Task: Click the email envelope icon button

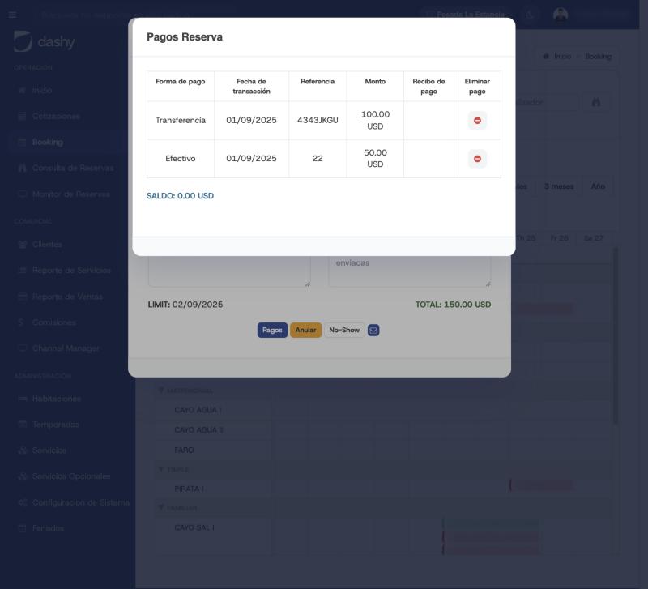Action: (373, 331)
